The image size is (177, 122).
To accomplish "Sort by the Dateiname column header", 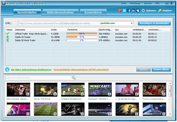I will 32,30.
